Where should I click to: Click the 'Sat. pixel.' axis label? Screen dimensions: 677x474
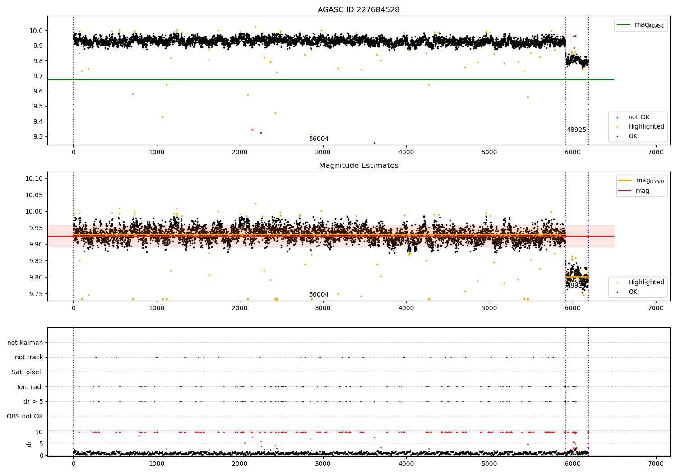tap(28, 372)
